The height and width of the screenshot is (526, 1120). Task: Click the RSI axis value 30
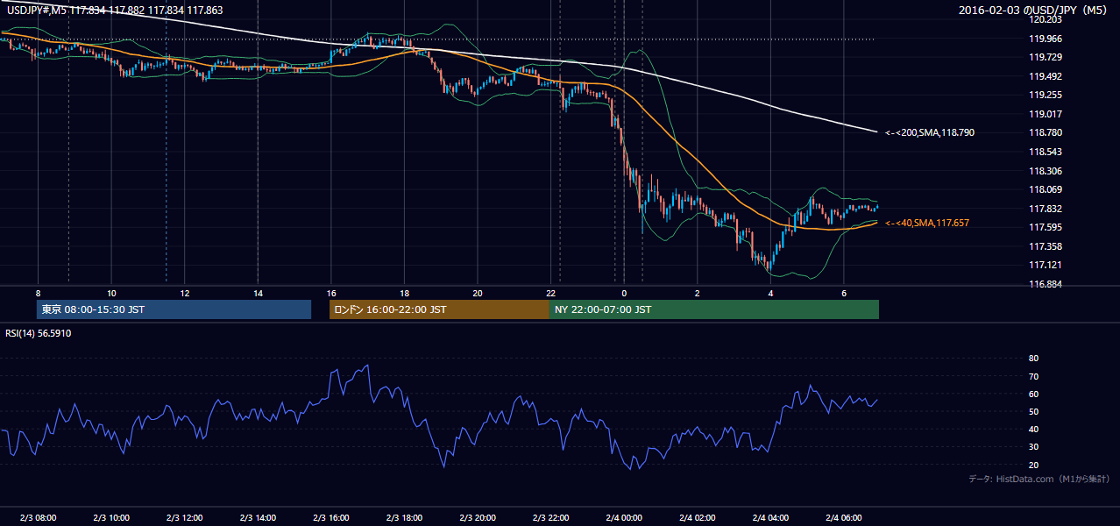point(1033,447)
